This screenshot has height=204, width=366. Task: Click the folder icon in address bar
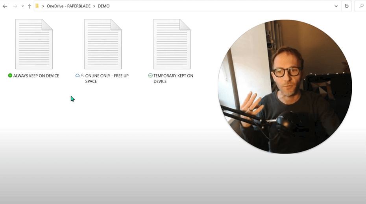[37, 6]
